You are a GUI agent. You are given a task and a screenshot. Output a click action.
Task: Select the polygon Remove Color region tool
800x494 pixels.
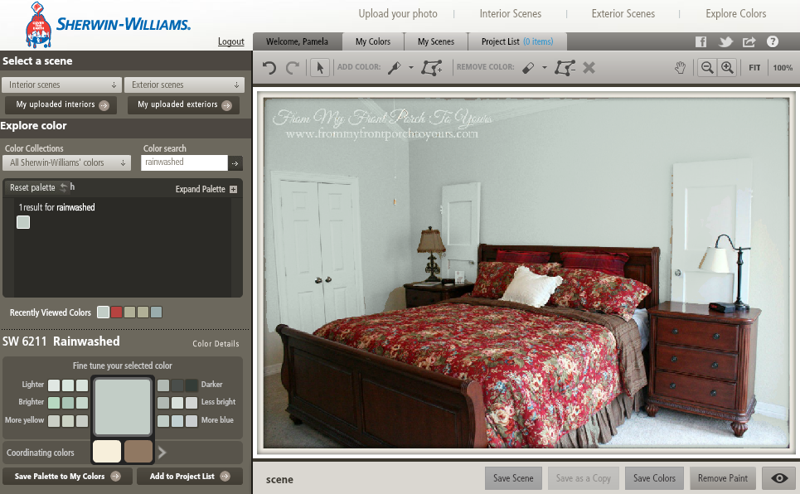pyautogui.click(x=565, y=68)
